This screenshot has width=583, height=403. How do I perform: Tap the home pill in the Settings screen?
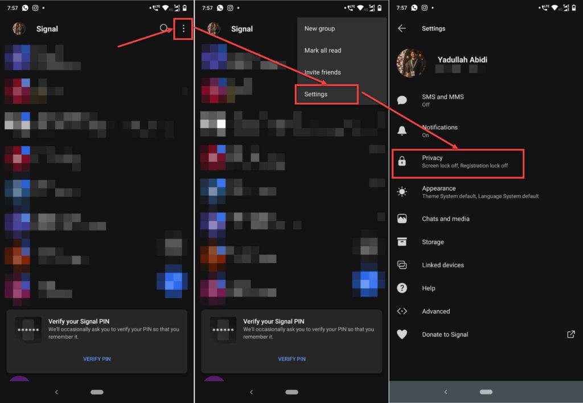tap(486, 392)
